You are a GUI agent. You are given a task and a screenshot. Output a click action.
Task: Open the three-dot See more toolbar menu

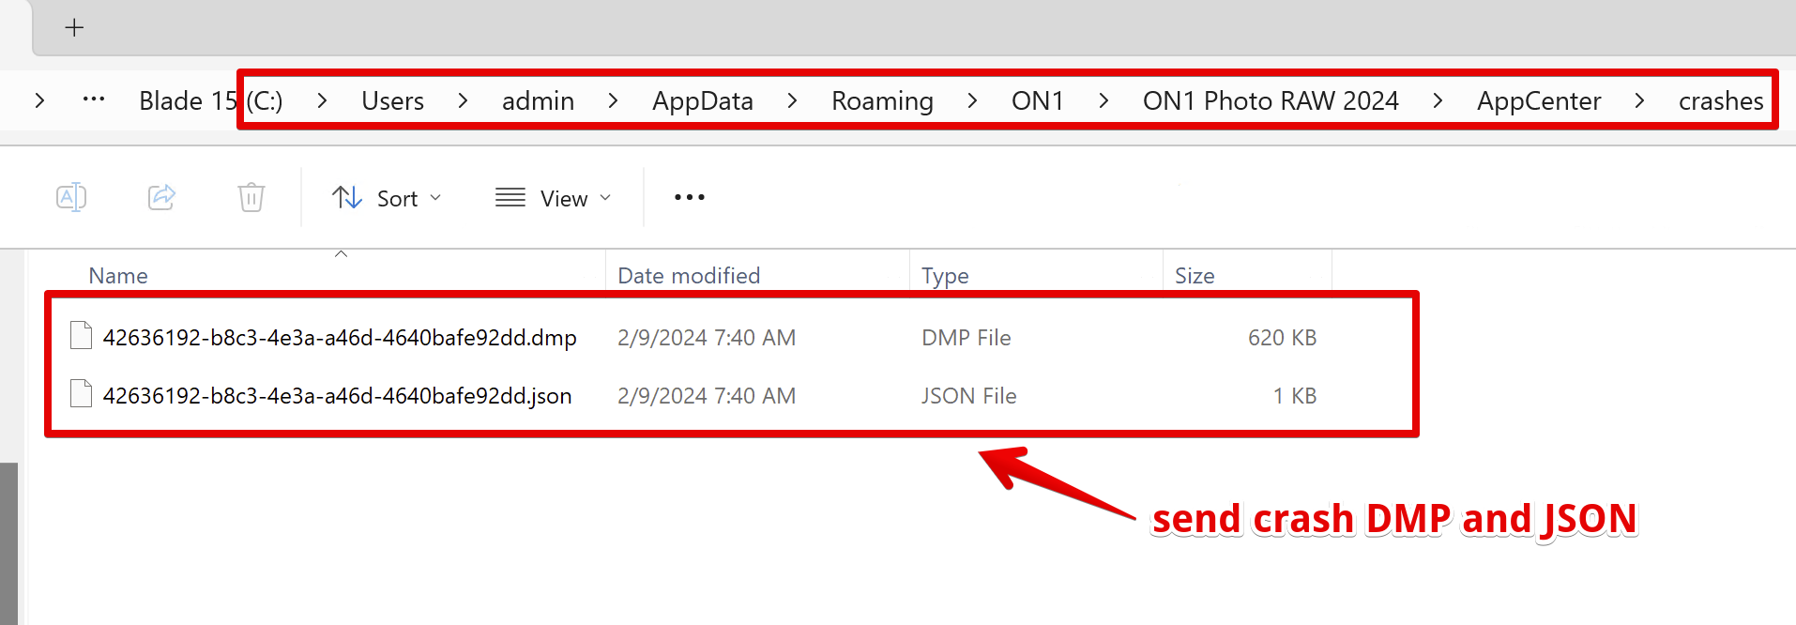[x=690, y=197]
